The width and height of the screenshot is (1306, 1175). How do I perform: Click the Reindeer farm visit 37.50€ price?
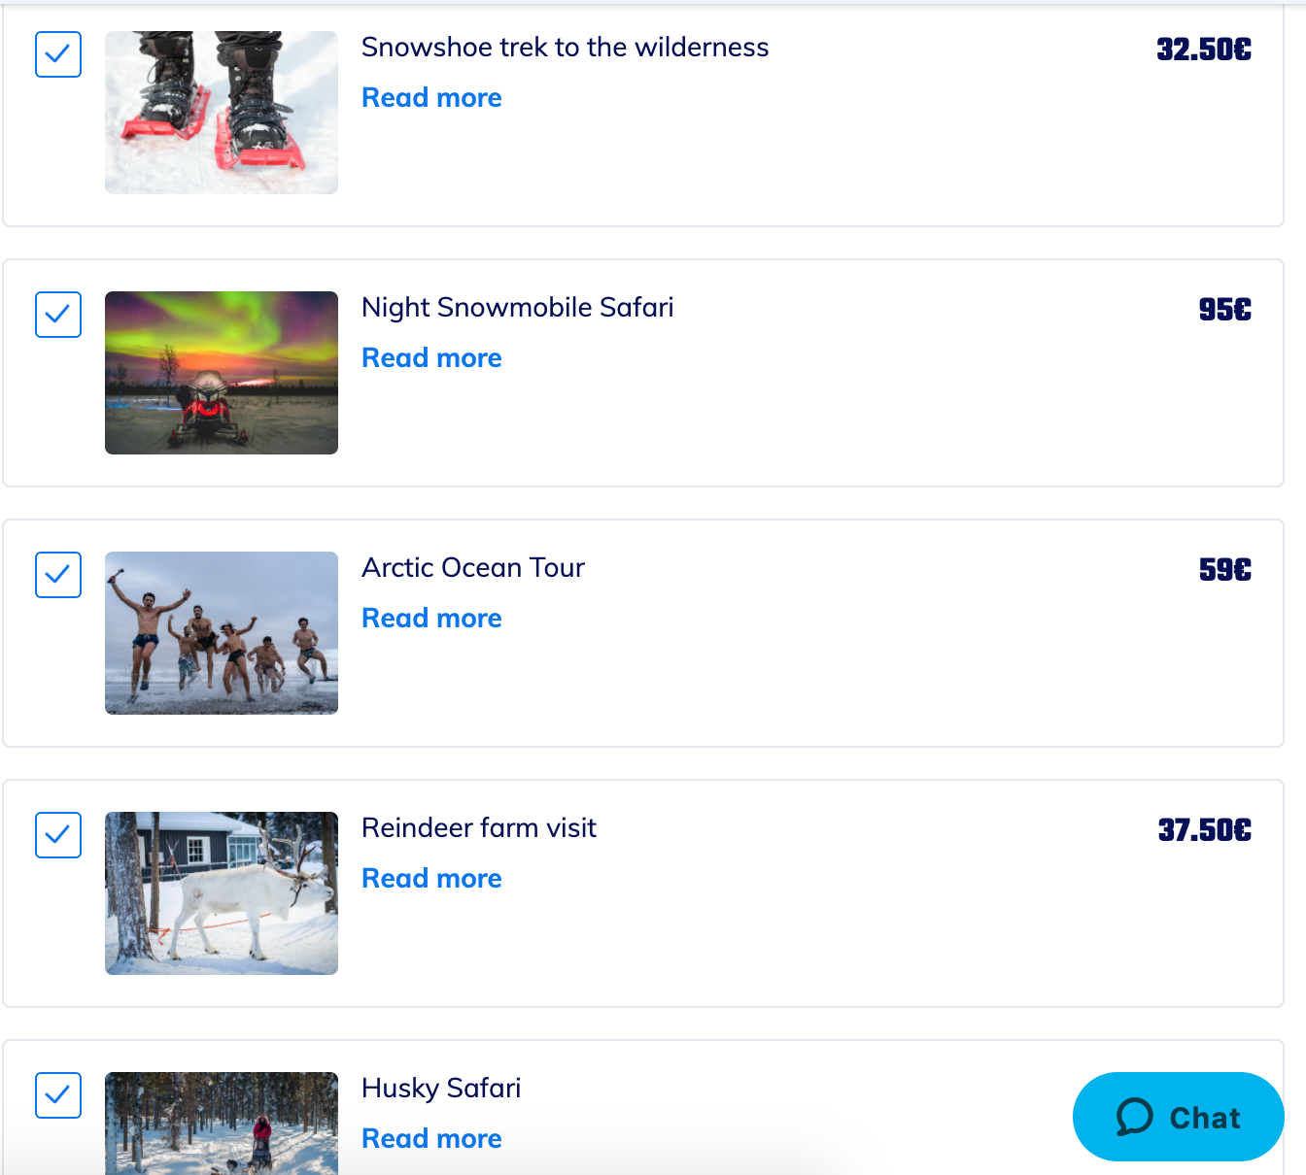[x=1204, y=830]
